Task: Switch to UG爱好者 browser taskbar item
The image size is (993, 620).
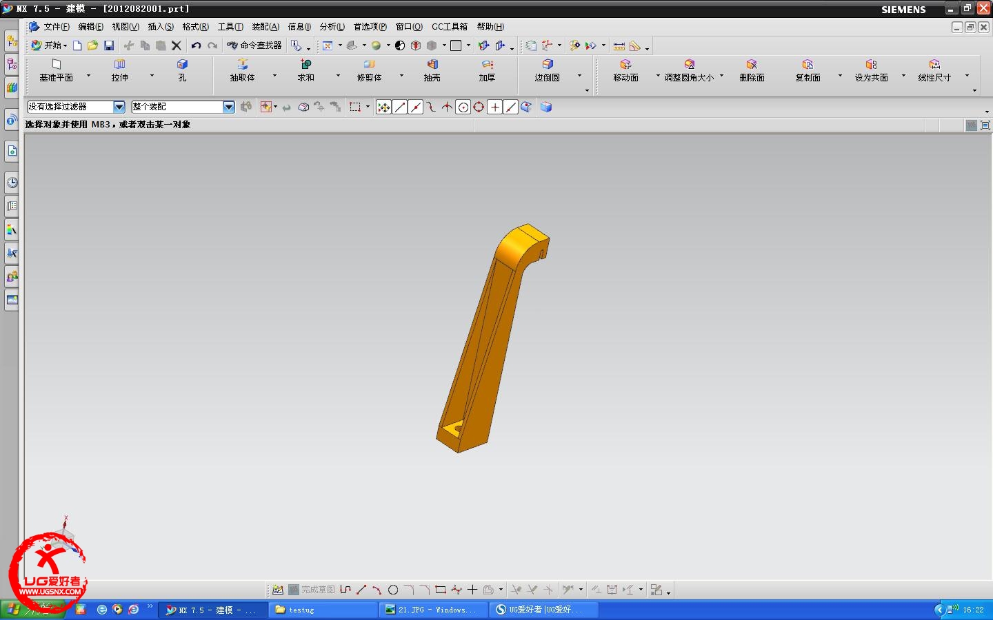Action: (x=544, y=610)
